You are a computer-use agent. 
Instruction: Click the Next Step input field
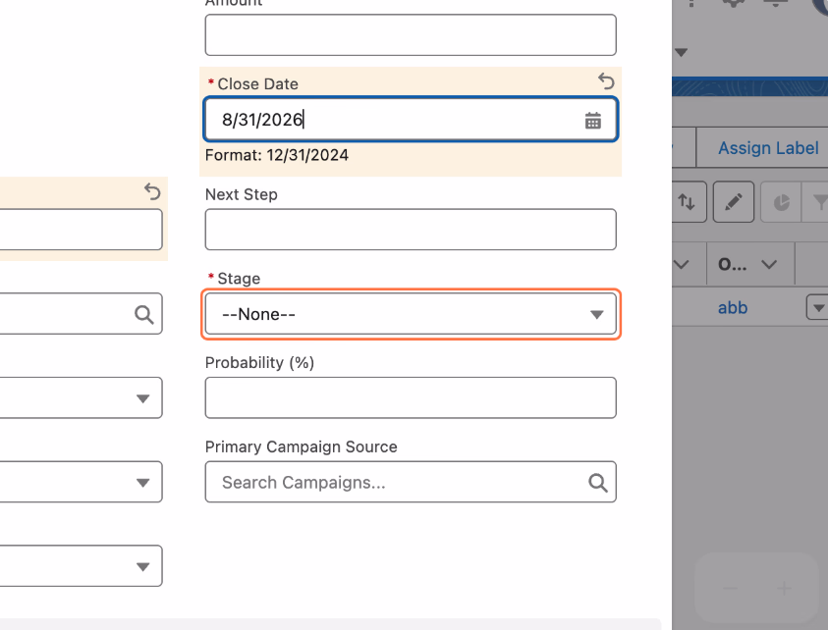coord(411,230)
